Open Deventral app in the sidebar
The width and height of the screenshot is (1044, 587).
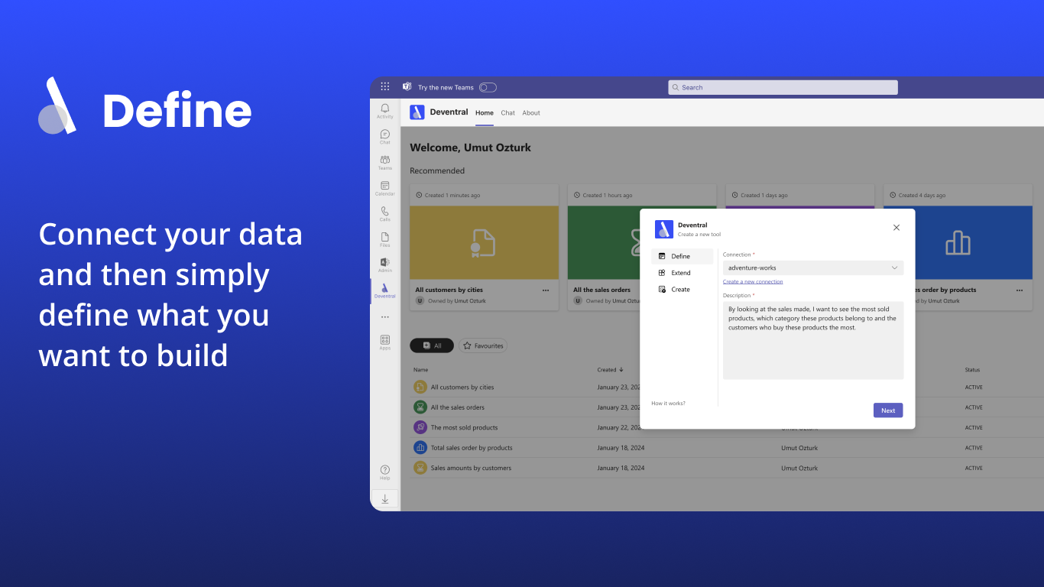coord(385,290)
